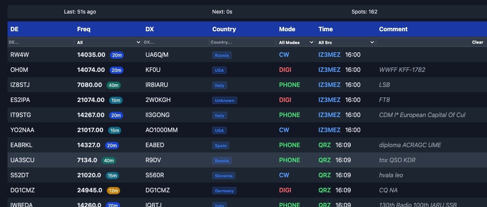Screen dimensions: 487x207
Task: Click the orange 12m band badge
Action: [x=114, y=191]
